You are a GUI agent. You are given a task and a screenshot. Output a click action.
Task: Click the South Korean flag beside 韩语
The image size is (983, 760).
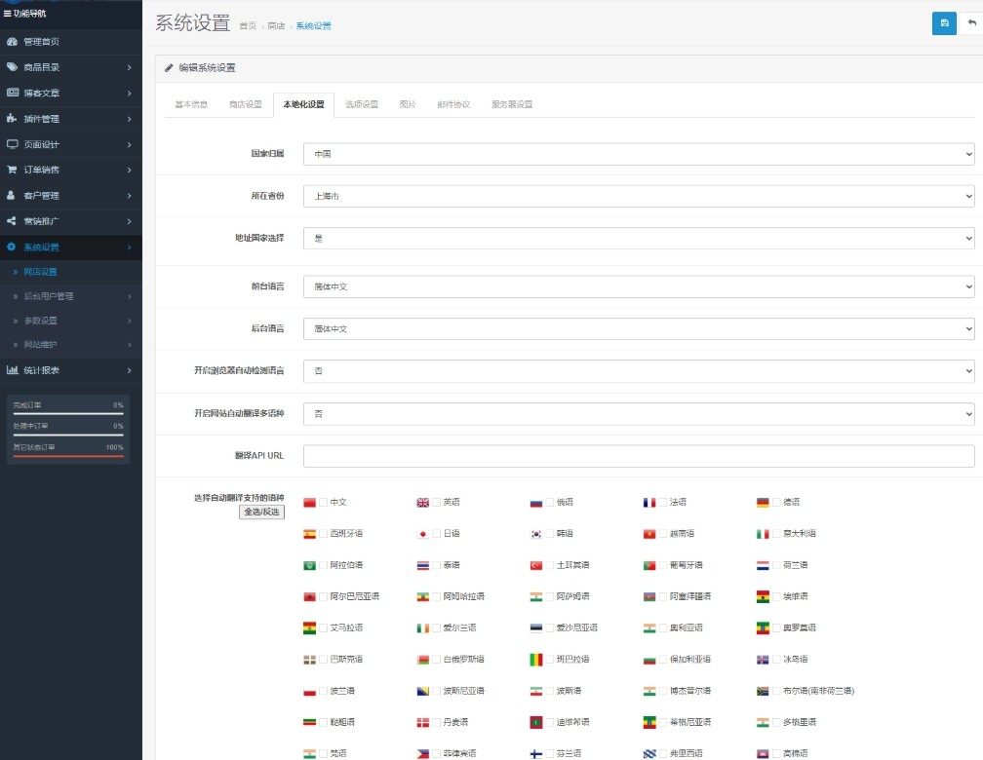click(x=536, y=534)
